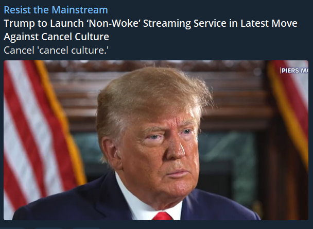The width and height of the screenshot is (313, 229).
Task: Open the article preview photo
Action: point(156,140)
